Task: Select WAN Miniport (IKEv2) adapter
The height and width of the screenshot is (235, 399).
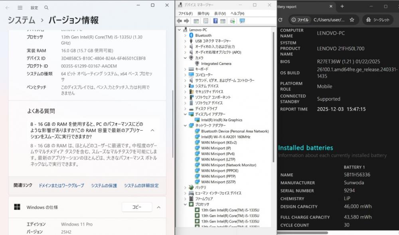Action: coord(219,142)
